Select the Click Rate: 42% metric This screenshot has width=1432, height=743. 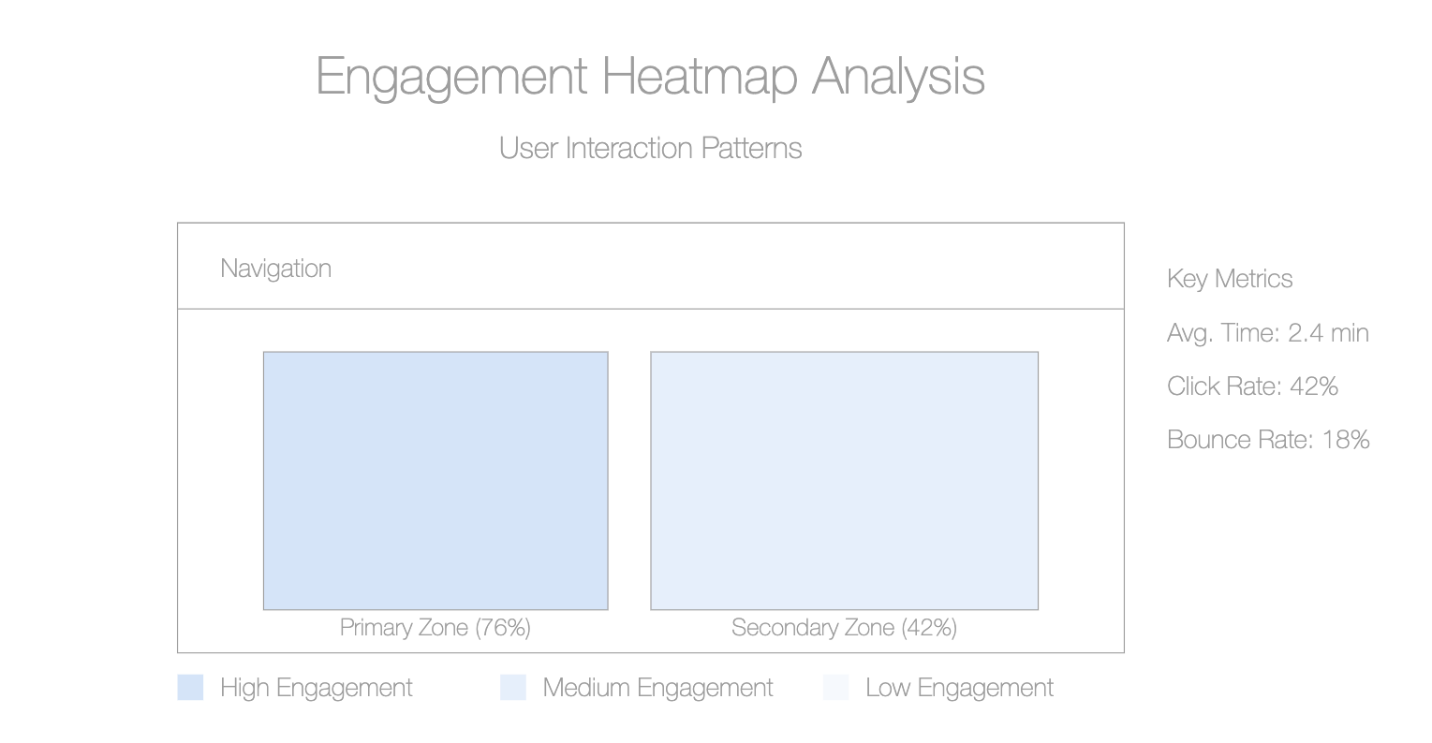(1252, 386)
